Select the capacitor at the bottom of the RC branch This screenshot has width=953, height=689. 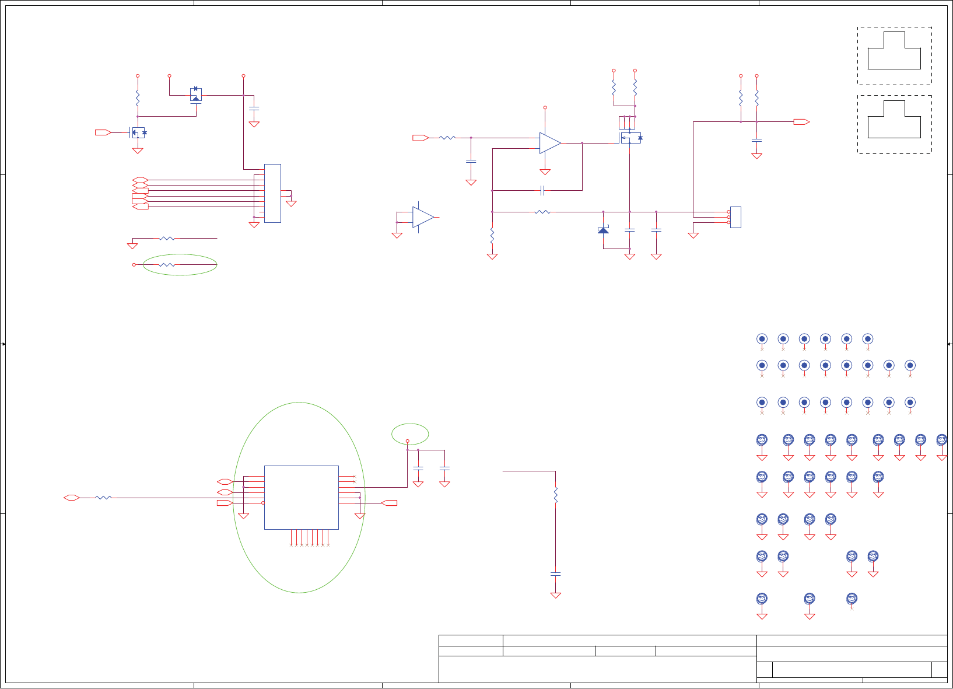tap(556, 574)
